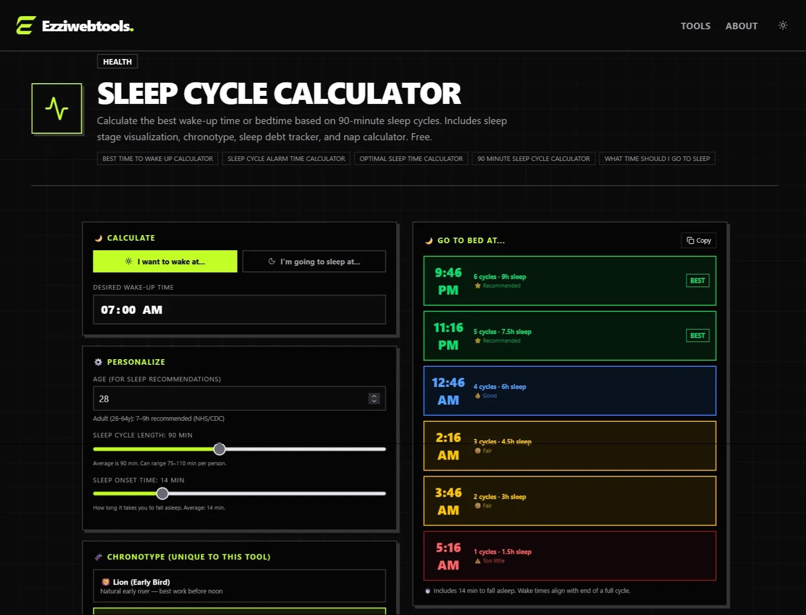Click the age input field showing 28
Image resolution: width=806 pixels, height=615 pixels.
pyautogui.click(x=240, y=399)
